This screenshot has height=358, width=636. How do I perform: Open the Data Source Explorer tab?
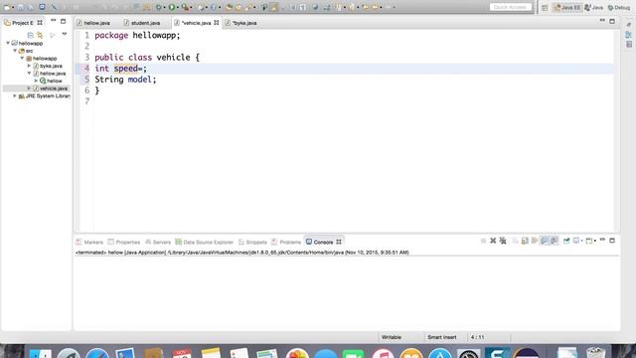(205, 242)
